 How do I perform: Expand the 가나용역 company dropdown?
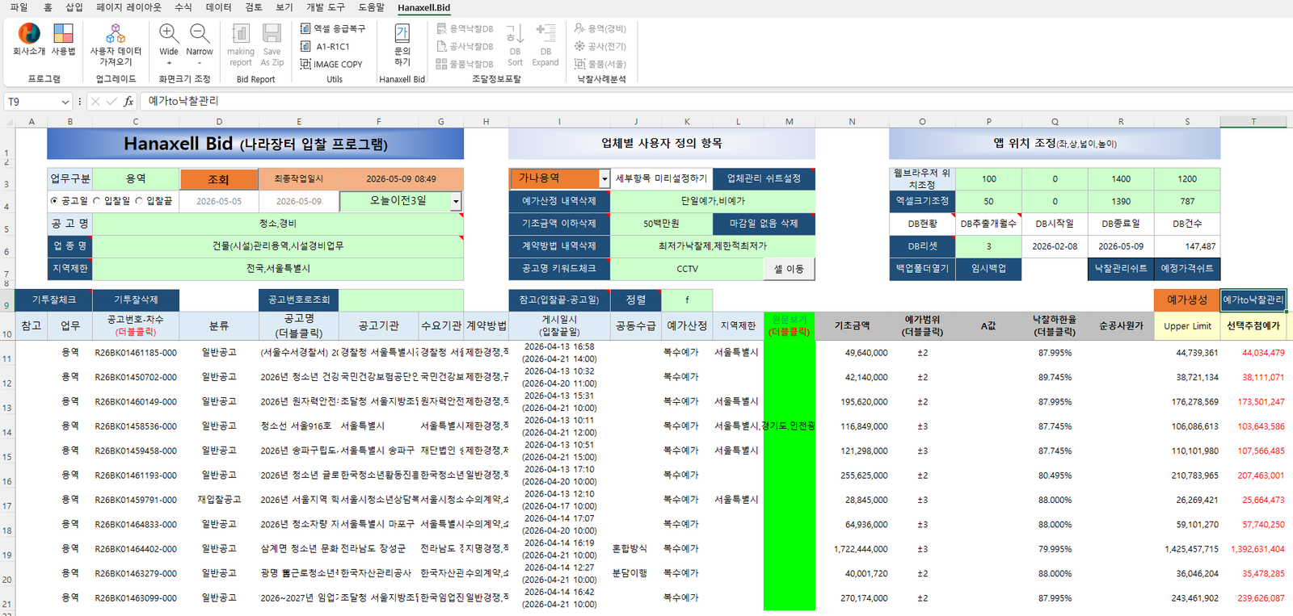(x=604, y=178)
